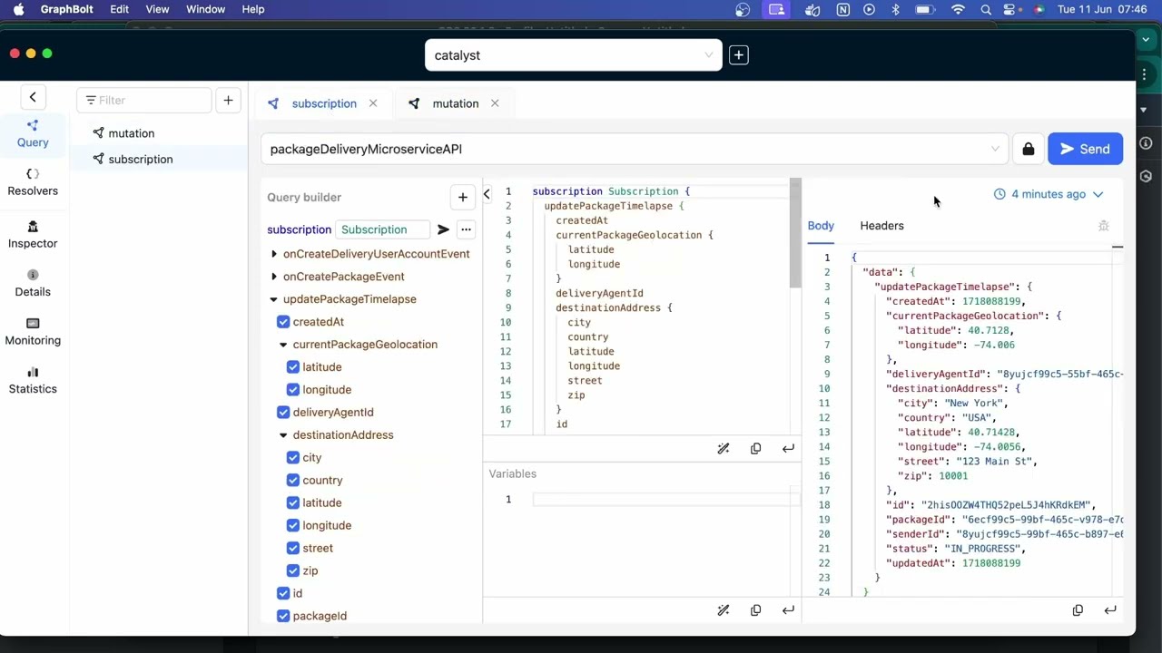
Task: Uncheck the zip field checkbox
Action: pyautogui.click(x=293, y=571)
